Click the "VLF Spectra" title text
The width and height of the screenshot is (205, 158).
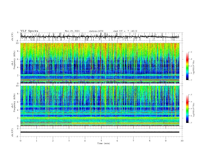(29, 31)
